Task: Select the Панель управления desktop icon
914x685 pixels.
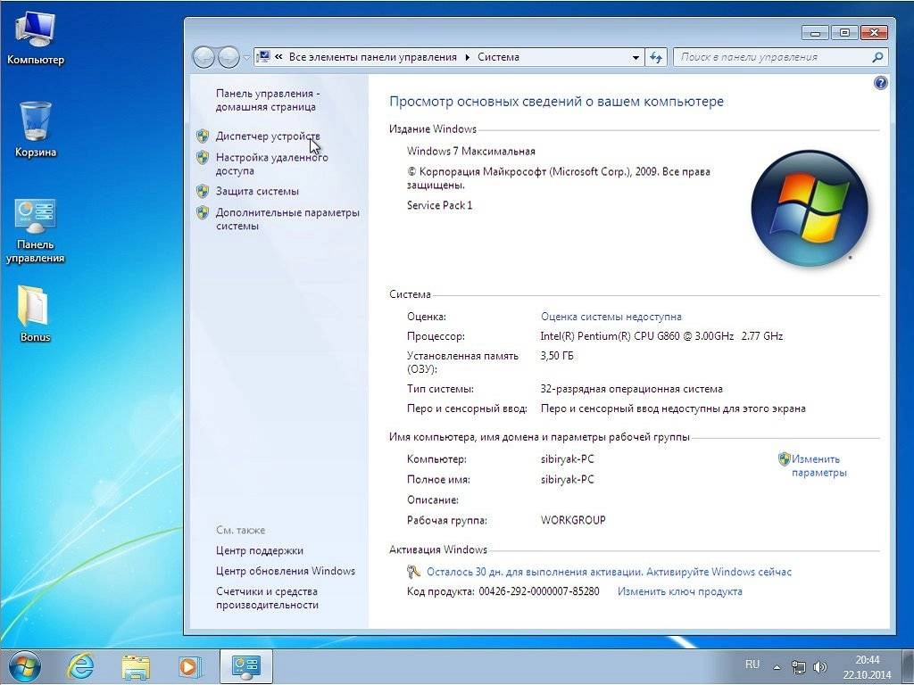Action: click(35, 231)
